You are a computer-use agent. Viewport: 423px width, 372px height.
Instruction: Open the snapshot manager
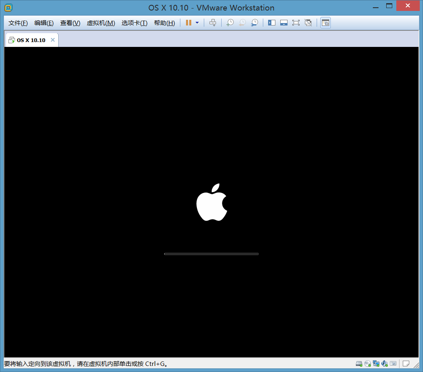(254, 23)
